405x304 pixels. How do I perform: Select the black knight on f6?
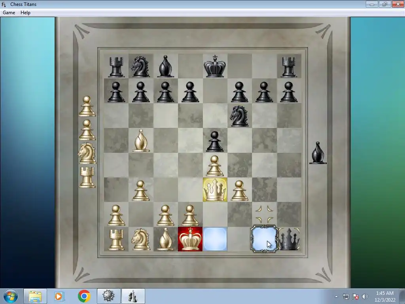(x=239, y=116)
